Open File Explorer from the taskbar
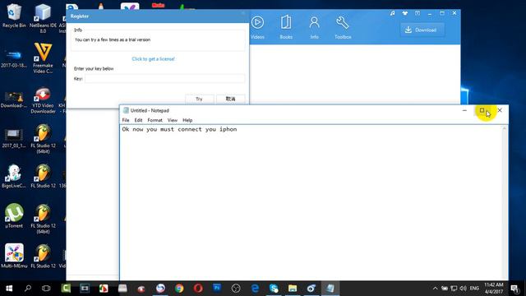526x296 pixels. coord(293,289)
